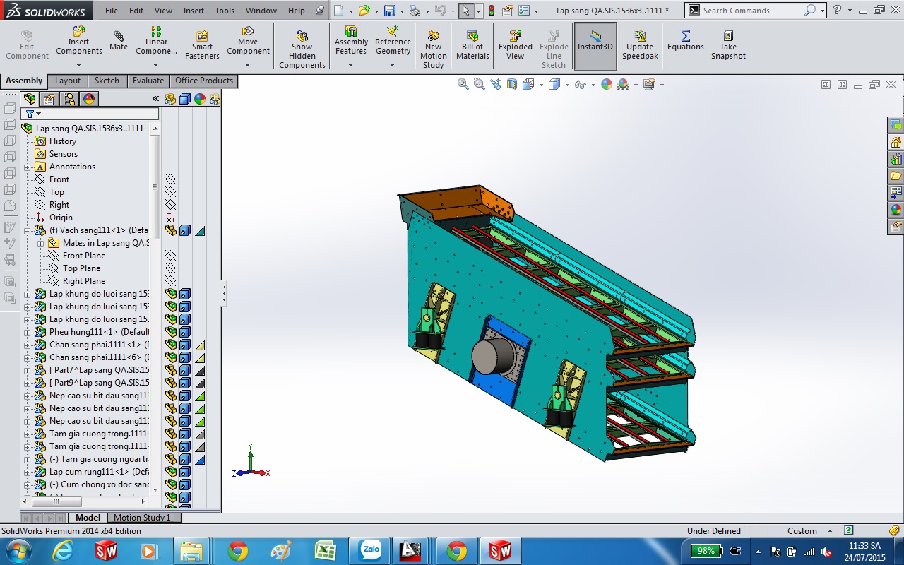
Task: Select the History tree item
Action: (x=63, y=141)
